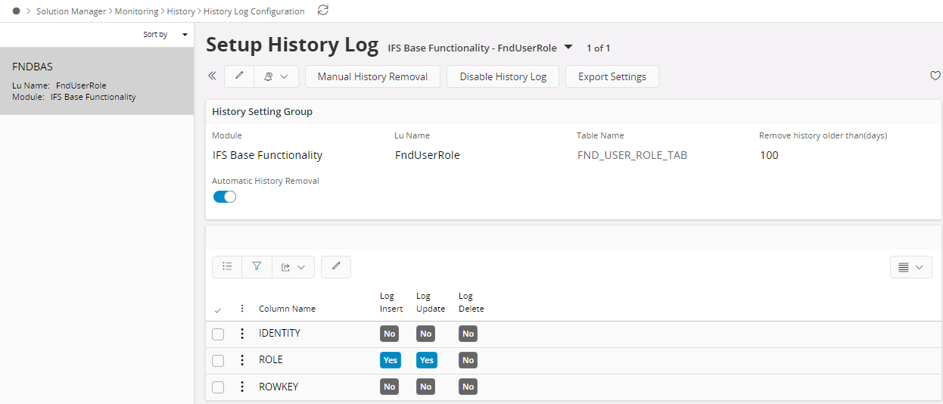This screenshot has width=943, height=404.
Task: Select the IDENTITY row checkbox
Action: click(x=218, y=334)
